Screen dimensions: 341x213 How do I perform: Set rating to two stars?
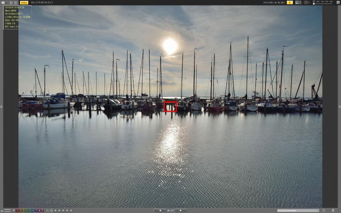(x=59, y=210)
